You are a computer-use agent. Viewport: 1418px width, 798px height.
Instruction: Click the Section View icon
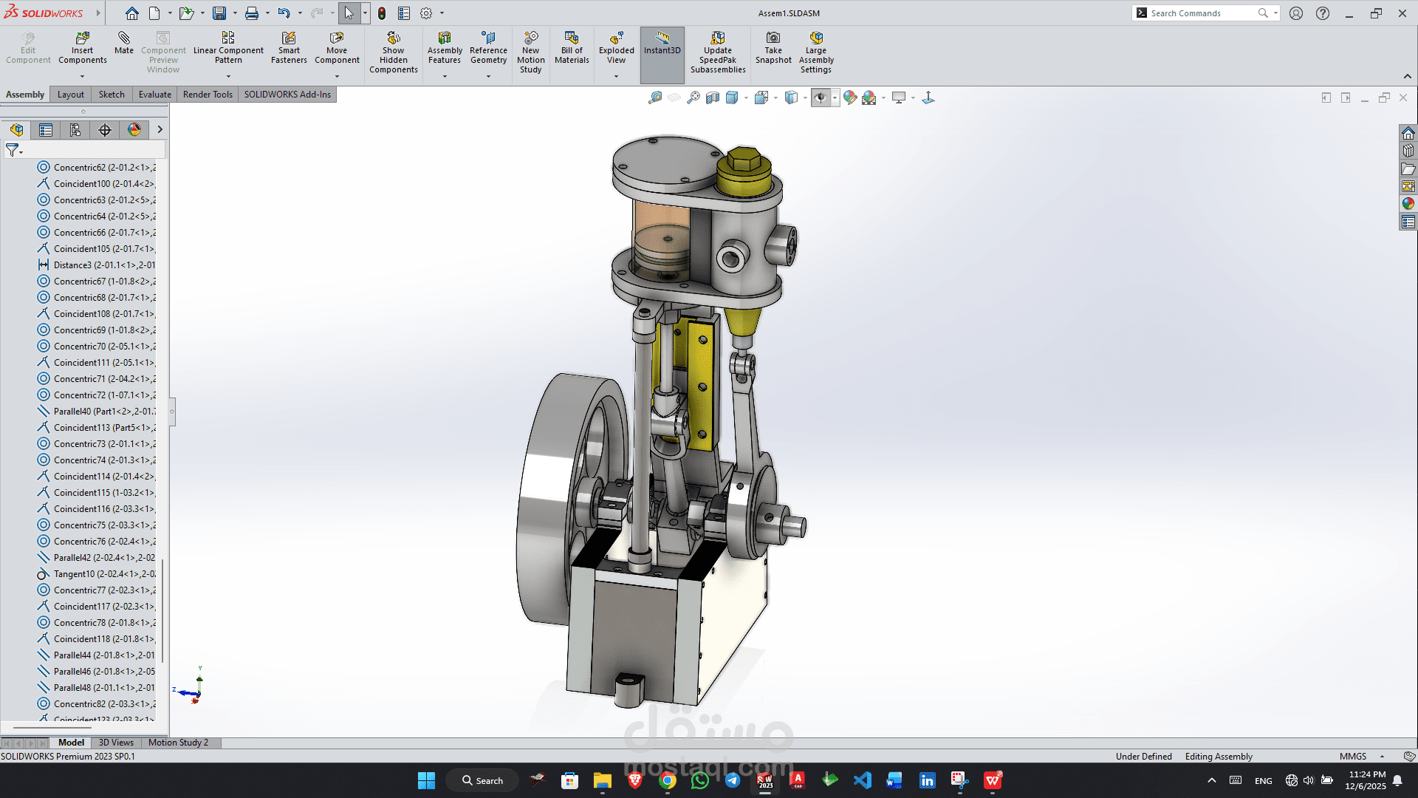click(x=713, y=98)
